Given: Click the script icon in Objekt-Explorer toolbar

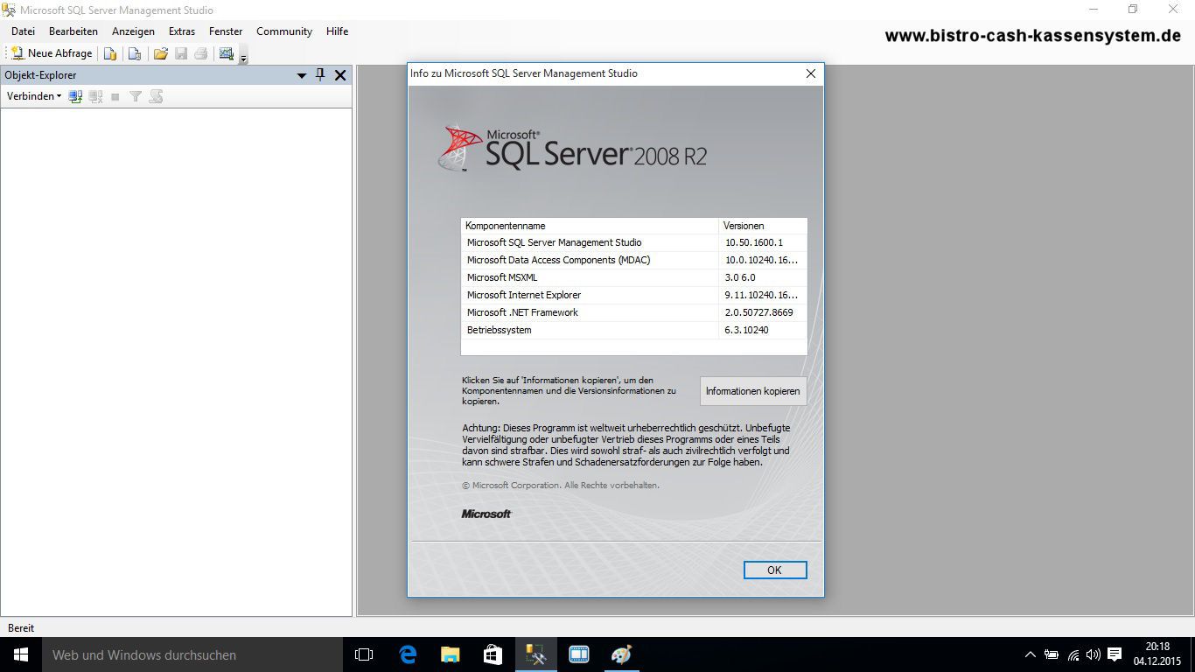Looking at the screenshot, I should pyautogui.click(x=156, y=96).
